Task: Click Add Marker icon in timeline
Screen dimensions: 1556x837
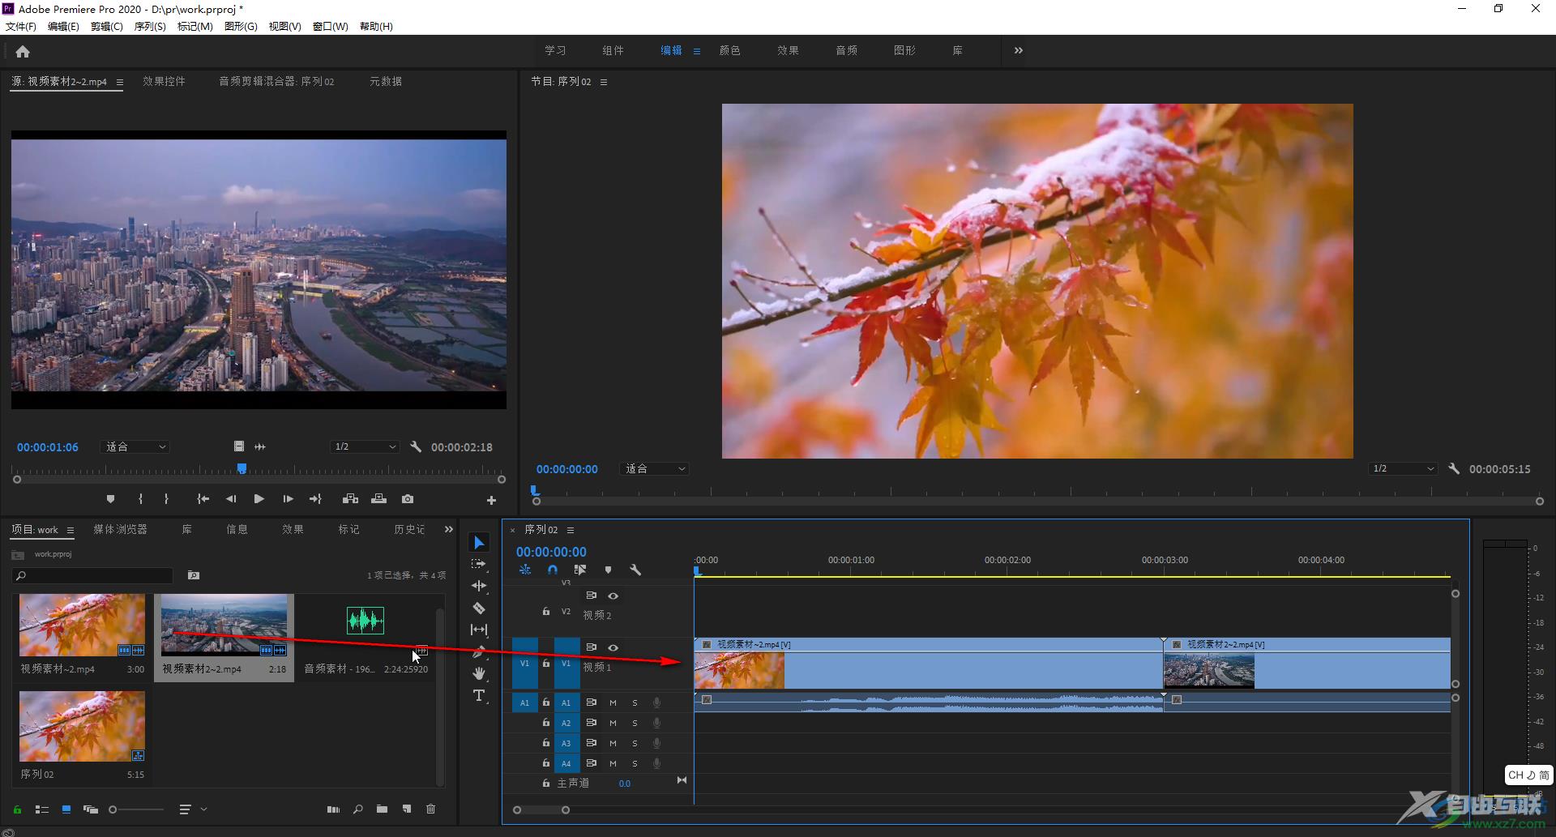Action: point(608,570)
